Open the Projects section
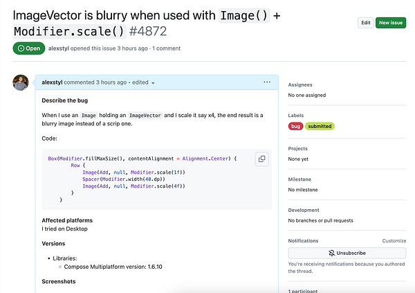 click(299, 148)
